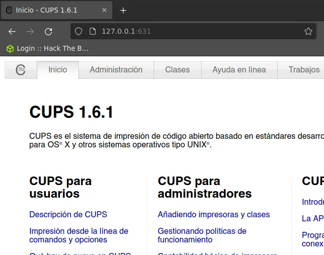Bookmark this page with the star
This screenshot has width=324, height=255.
tap(308, 31)
